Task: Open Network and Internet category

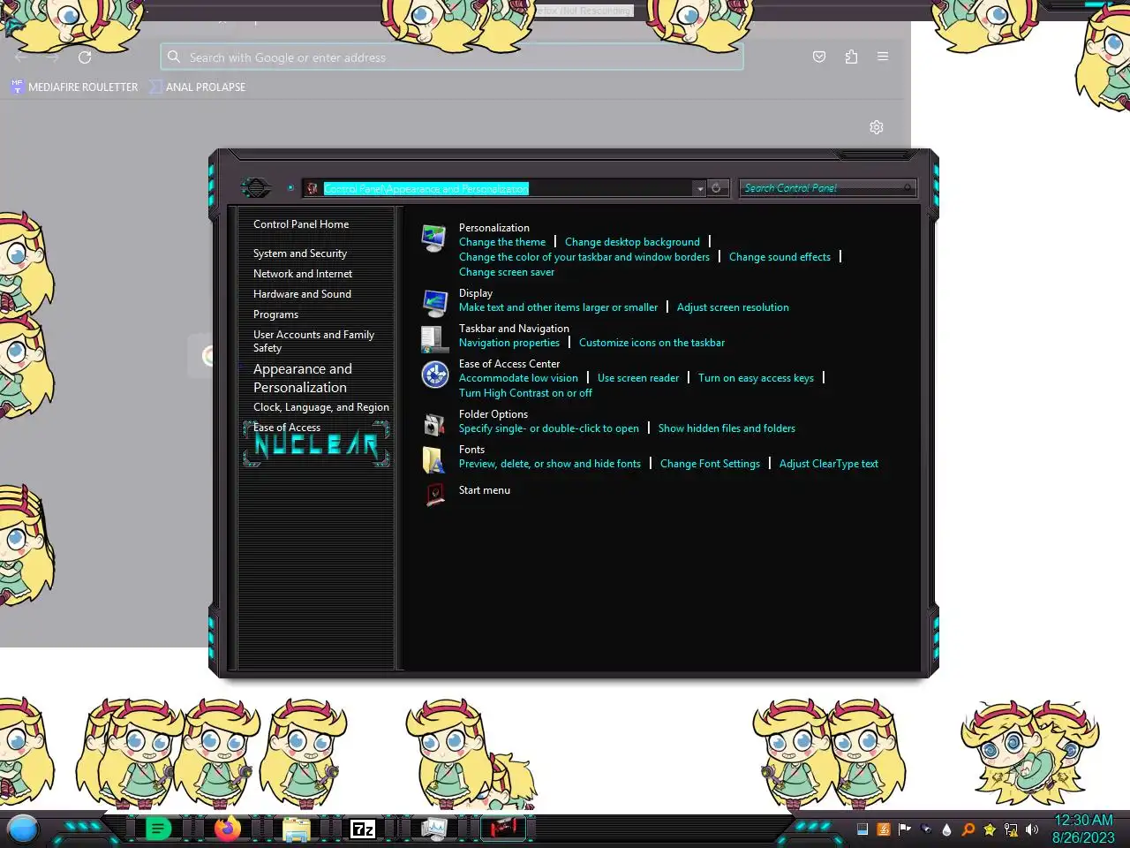Action: pyautogui.click(x=303, y=274)
